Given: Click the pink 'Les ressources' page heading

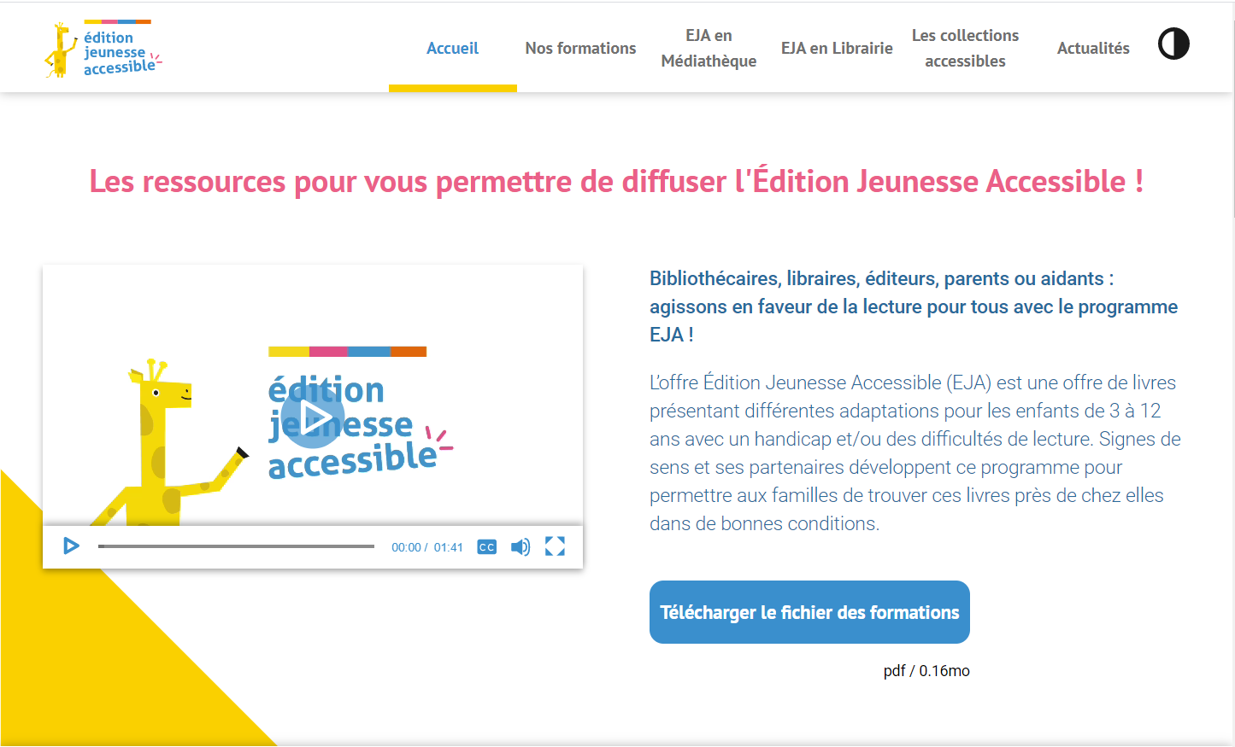Looking at the screenshot, I should pyautogui.click(x=616, y=182).
